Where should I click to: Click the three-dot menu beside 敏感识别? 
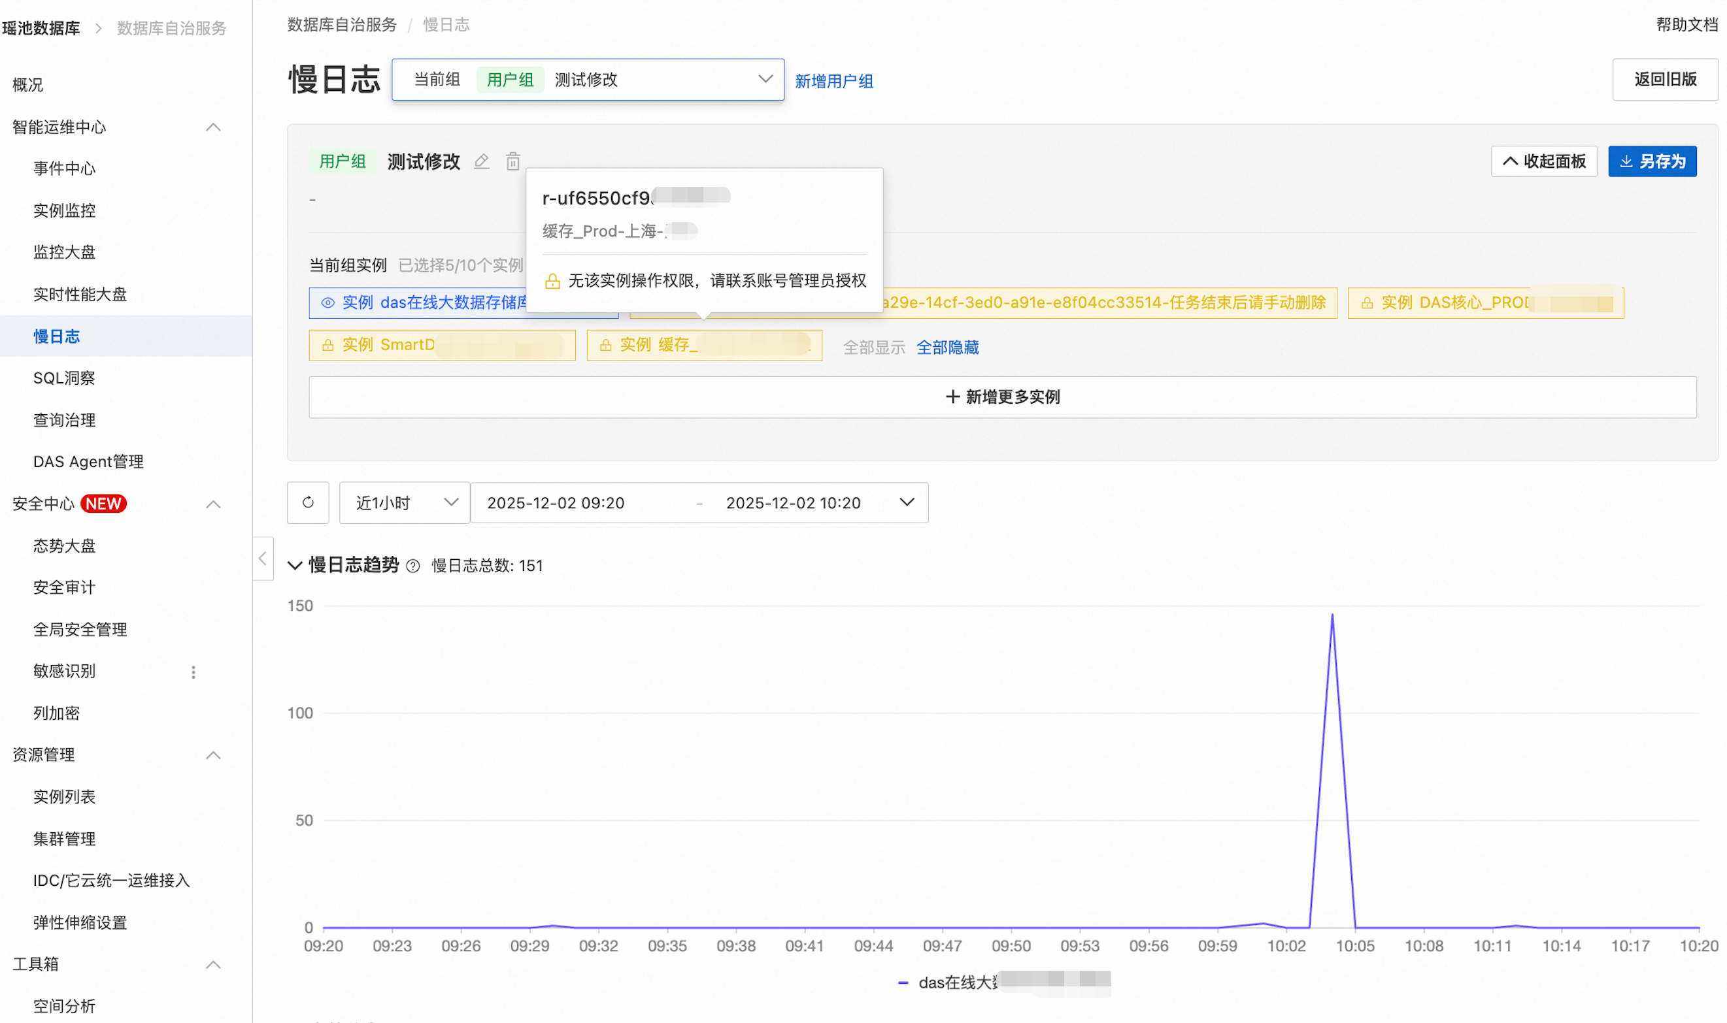[193, 672]
